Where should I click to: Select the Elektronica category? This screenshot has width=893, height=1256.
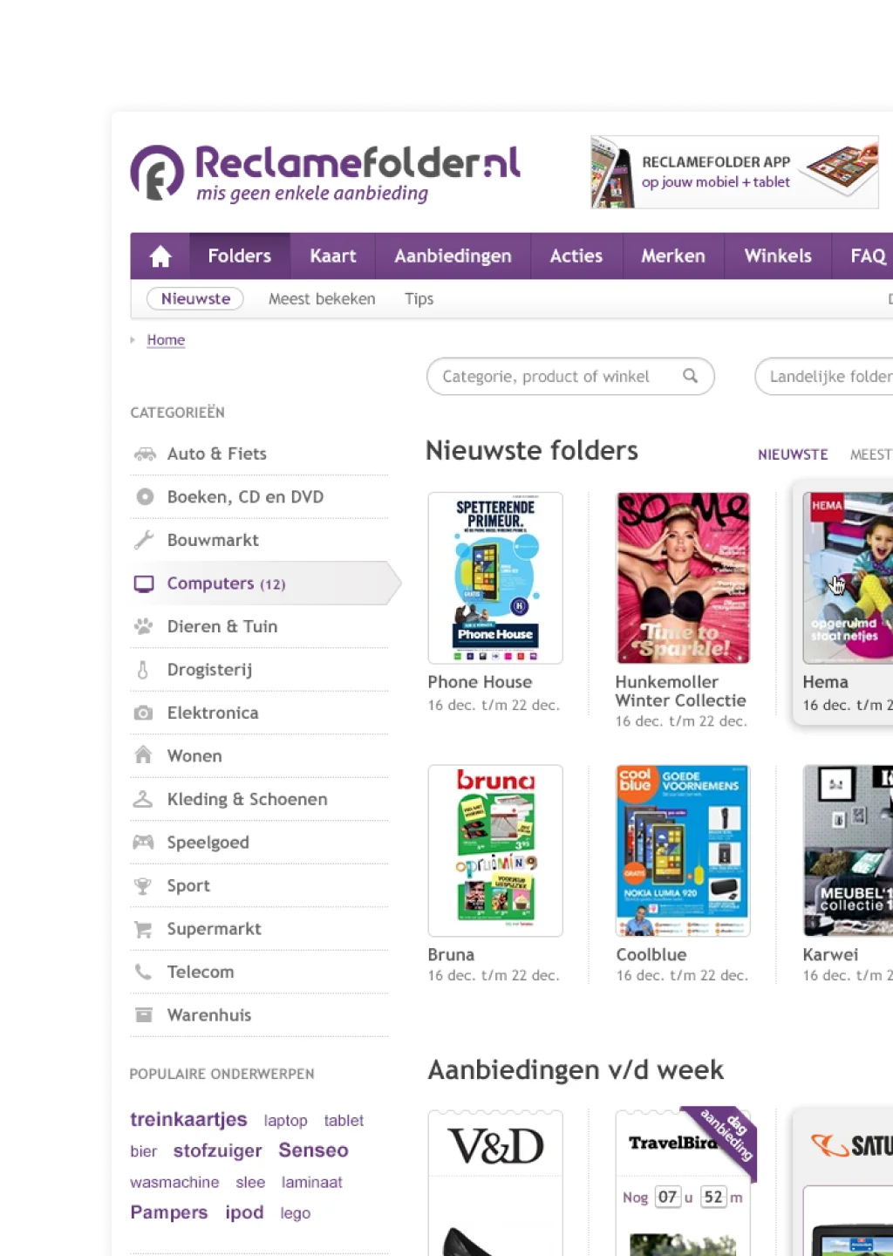[259, 713]
